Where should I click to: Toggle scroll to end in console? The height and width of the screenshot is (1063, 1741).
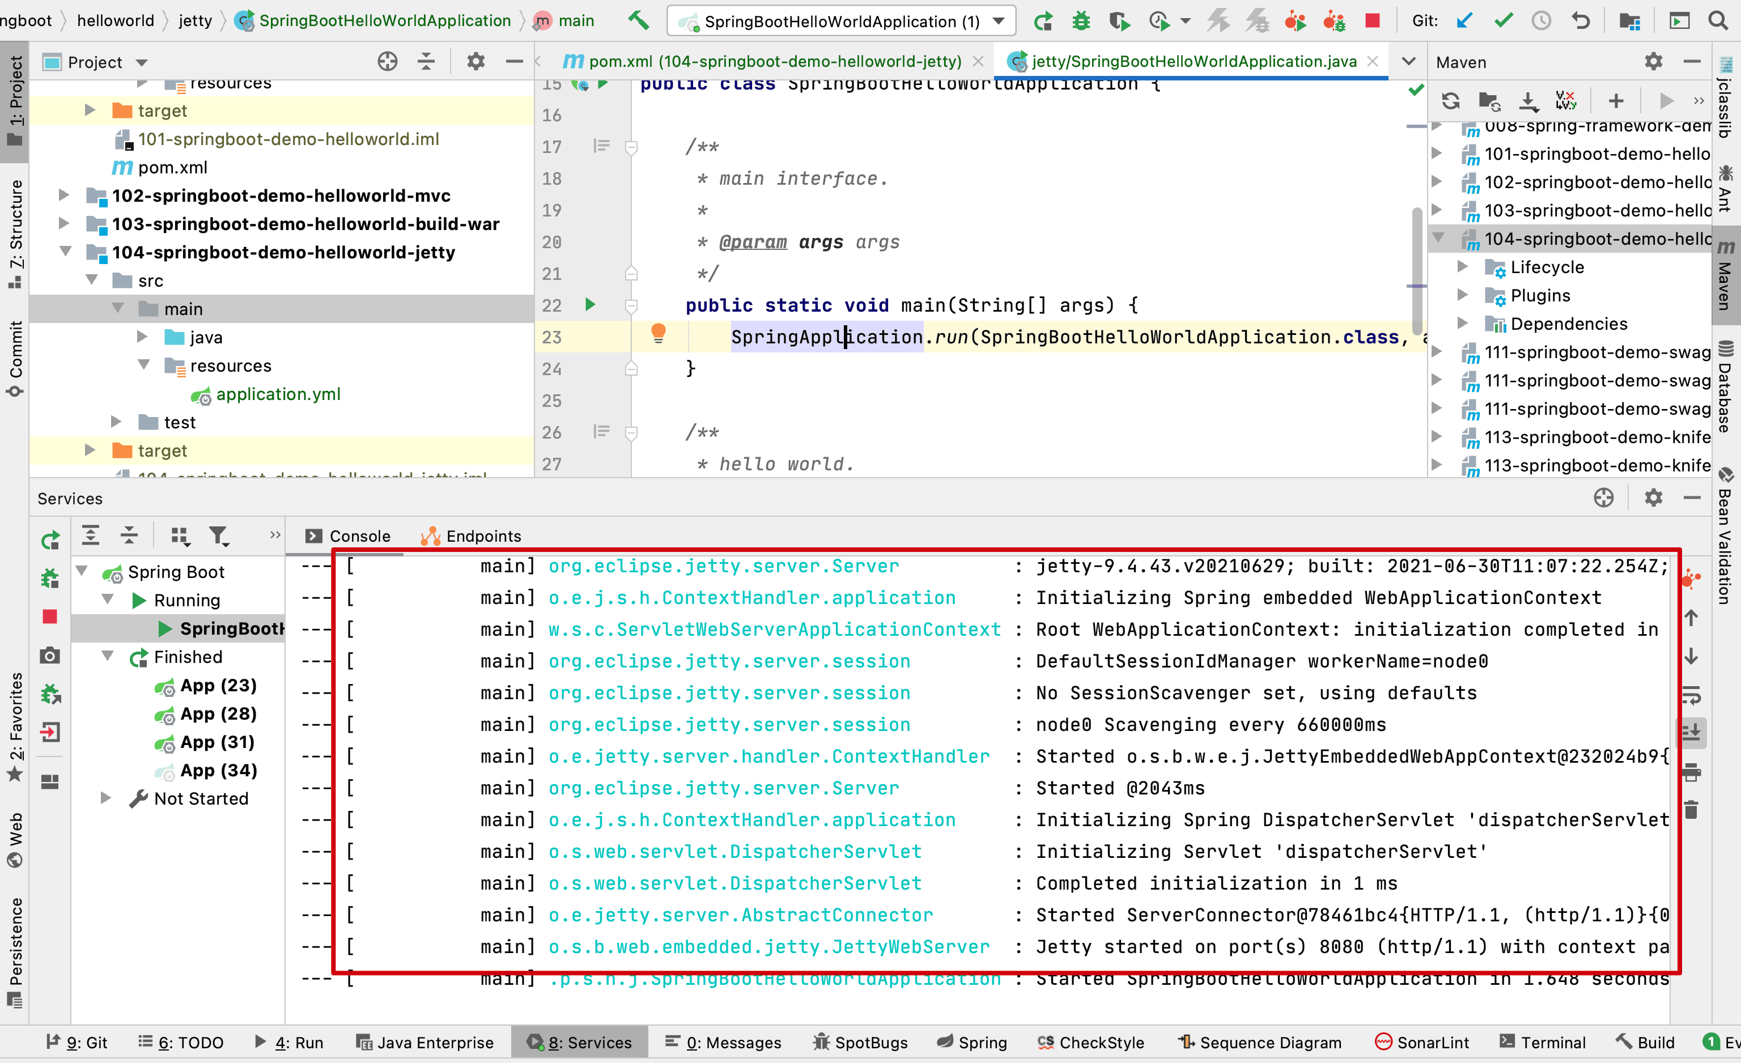(x=1691, y=733)
